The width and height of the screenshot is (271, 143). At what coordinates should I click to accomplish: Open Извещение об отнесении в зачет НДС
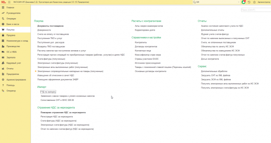click(x=56, y=76)
